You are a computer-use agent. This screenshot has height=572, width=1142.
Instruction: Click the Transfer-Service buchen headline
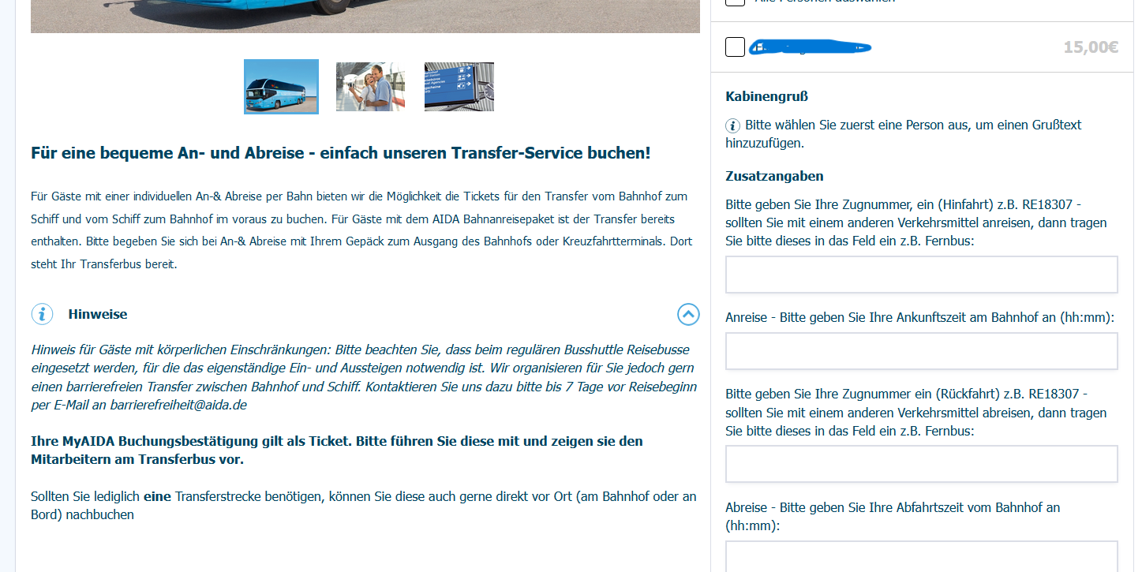point(341,153)
